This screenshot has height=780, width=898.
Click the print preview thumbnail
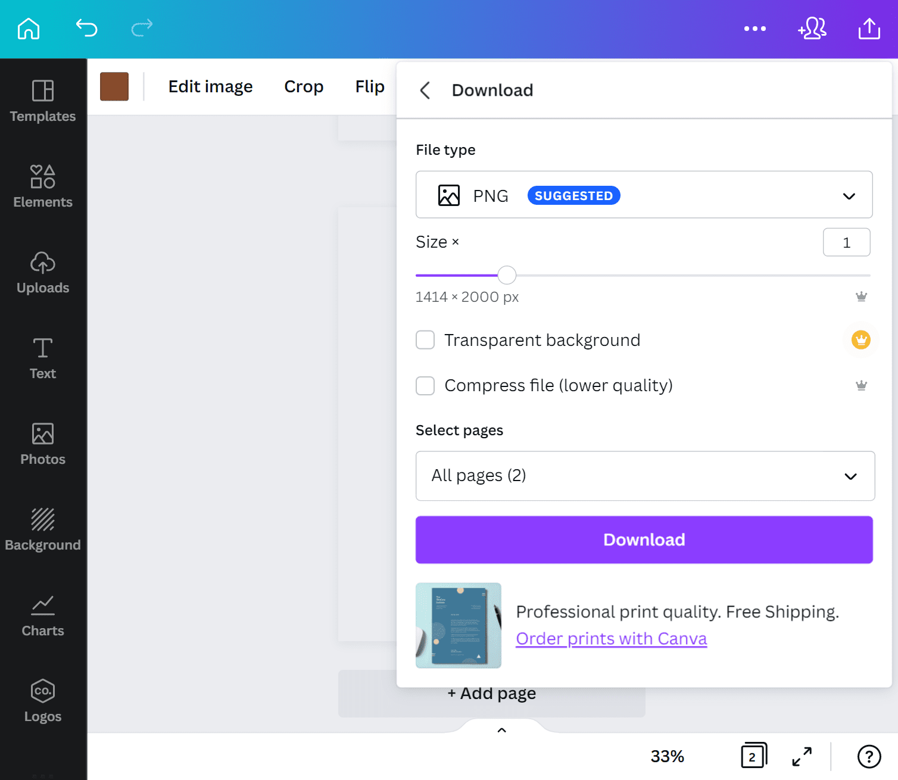pyautogui.click(x=459, y=625)
